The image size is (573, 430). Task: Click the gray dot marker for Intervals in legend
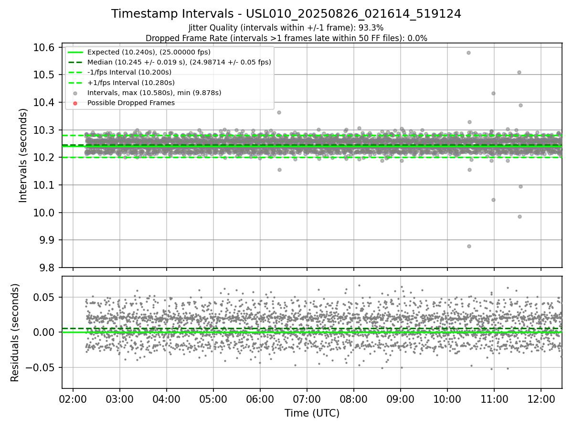75,93
